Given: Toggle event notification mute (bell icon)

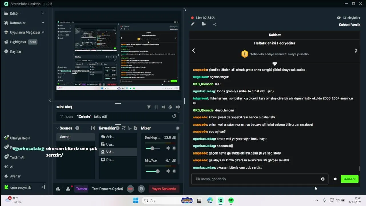Looking at the screenshot, I should (170, 107).
